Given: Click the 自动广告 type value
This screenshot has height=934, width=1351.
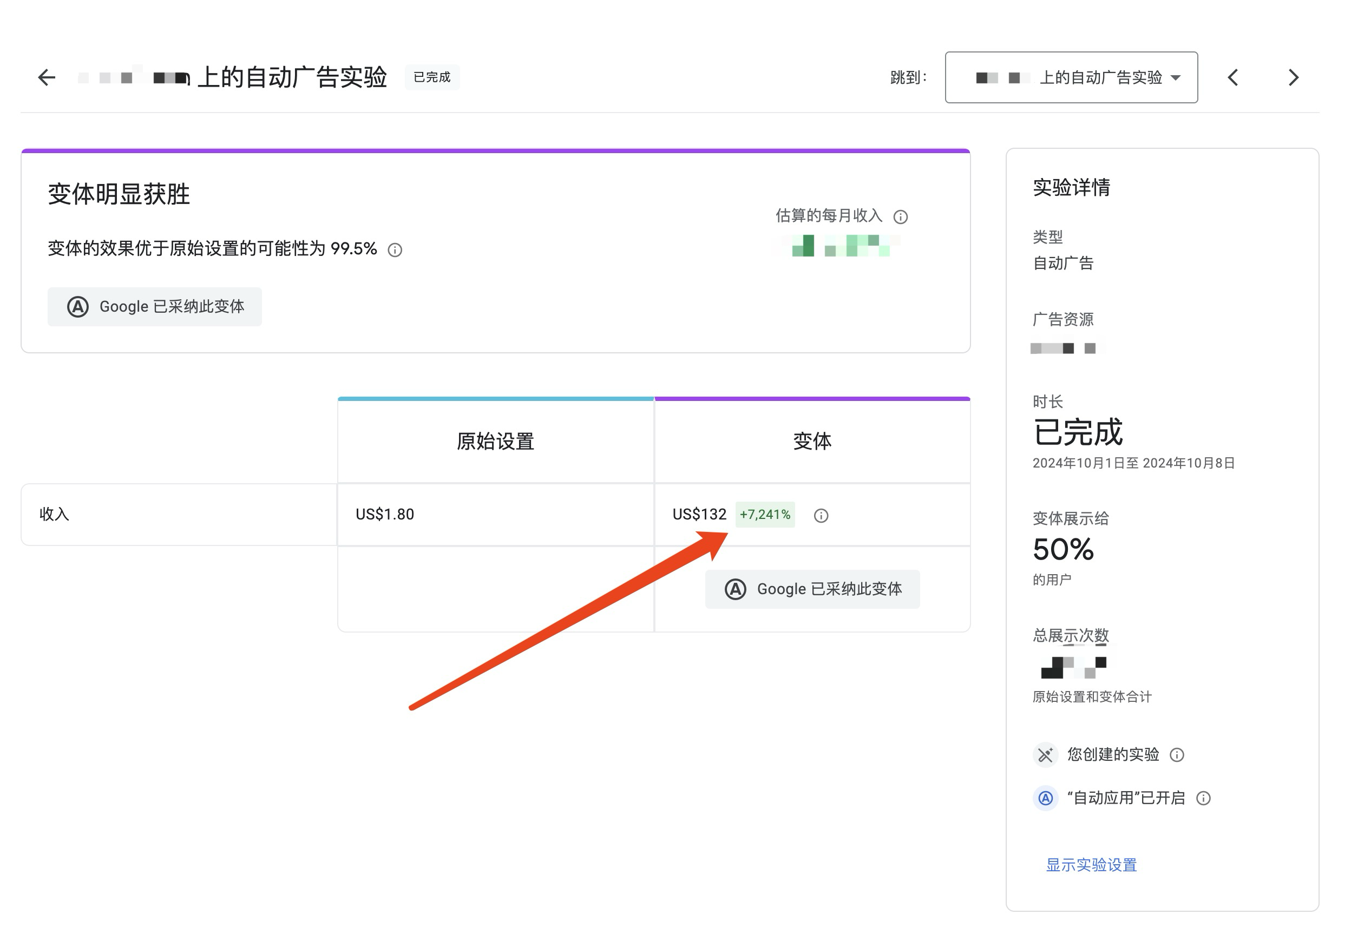Looking at the screenshot, I should [x=1063, y=264].
